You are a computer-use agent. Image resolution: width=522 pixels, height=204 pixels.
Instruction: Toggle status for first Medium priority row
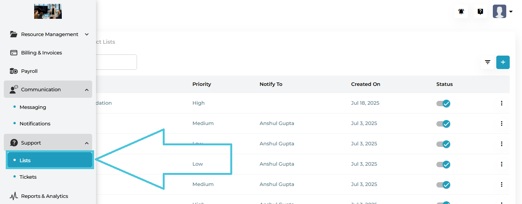tap(443, 123)
